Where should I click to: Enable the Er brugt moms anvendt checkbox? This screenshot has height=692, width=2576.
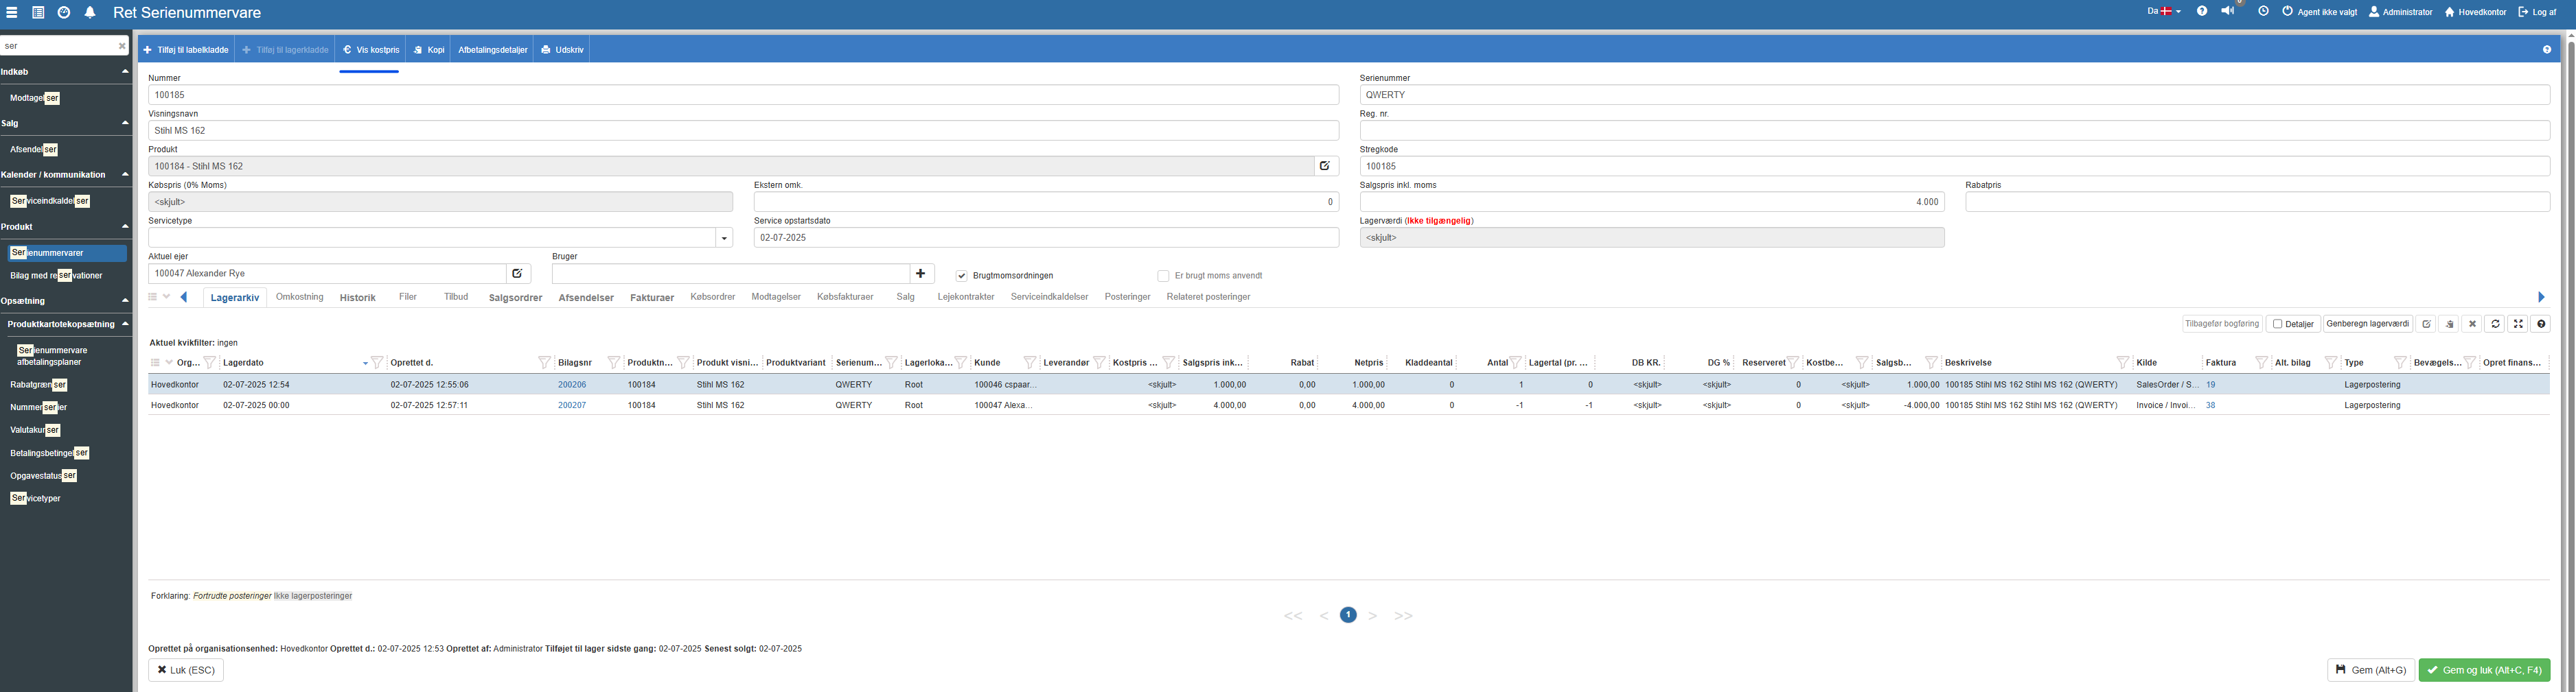[1163, 276]
